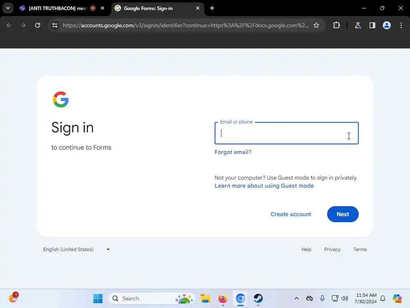The image size is (410, 308).
Task: Open the Forgot email link
Action: 233,152
